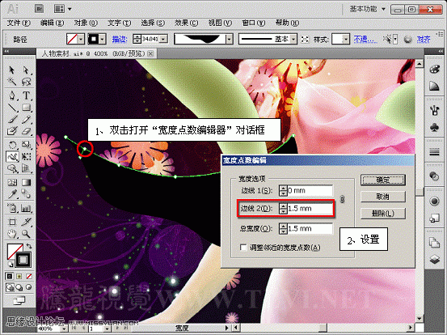Set paint to Color mode button
The image size is (447, 335).
(10, 276)
